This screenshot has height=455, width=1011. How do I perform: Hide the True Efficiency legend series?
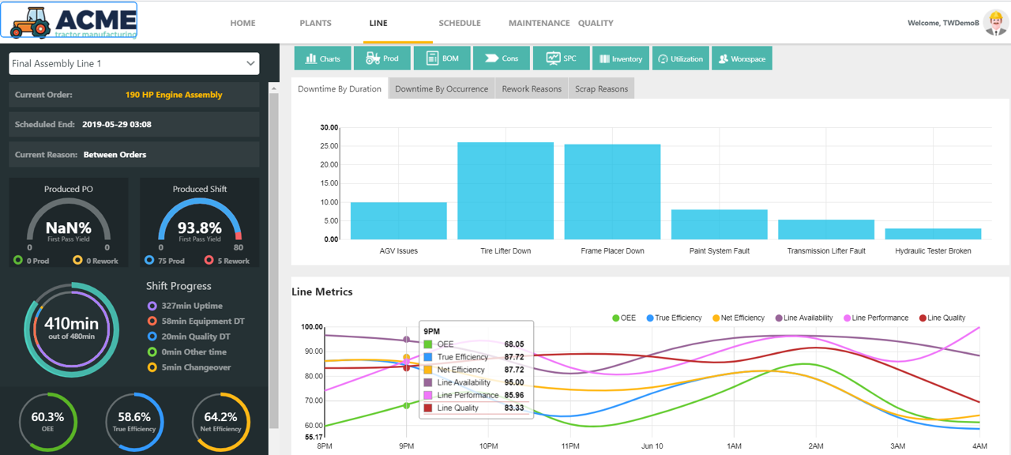[x=674, y=318]
